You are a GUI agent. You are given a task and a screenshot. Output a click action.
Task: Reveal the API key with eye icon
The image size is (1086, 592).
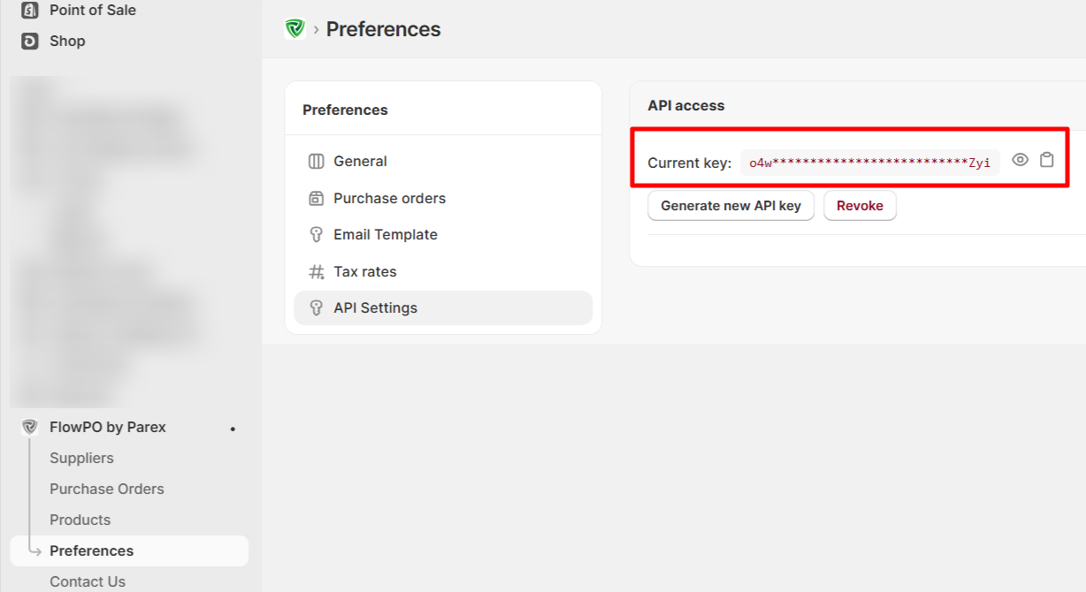[x=1020, y=160]
